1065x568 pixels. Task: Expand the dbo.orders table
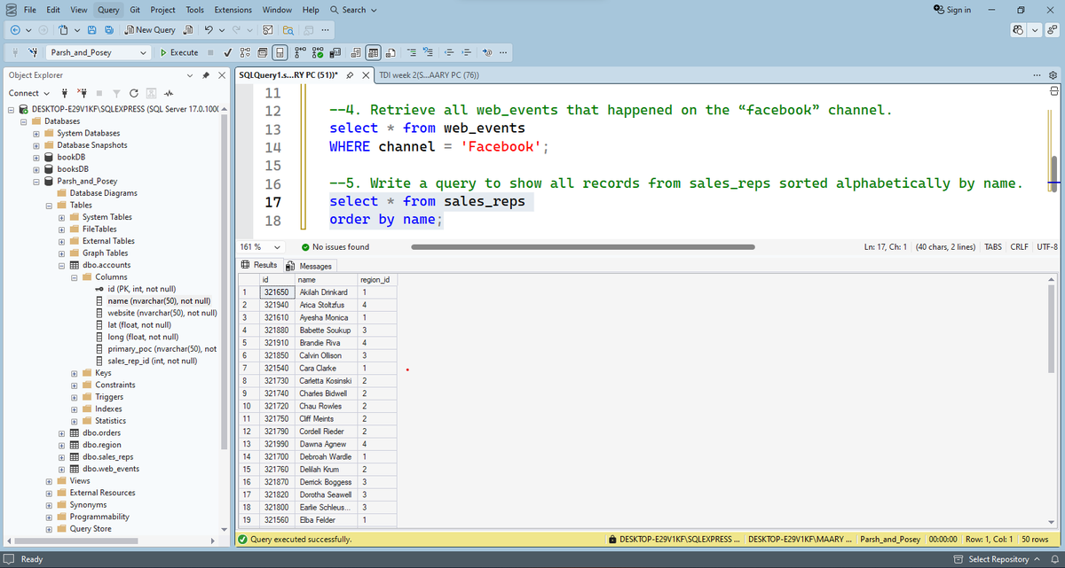[62, 432]
